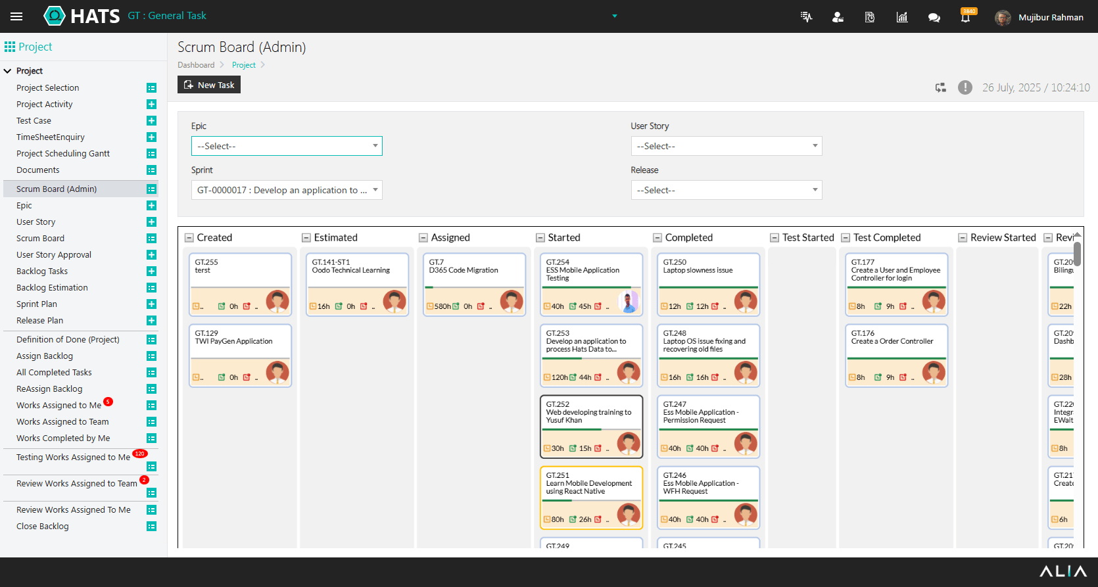The image size is (1098, 587).
Task: Click the board's vertical scrollbar handle
Action: click(1077, 253)
